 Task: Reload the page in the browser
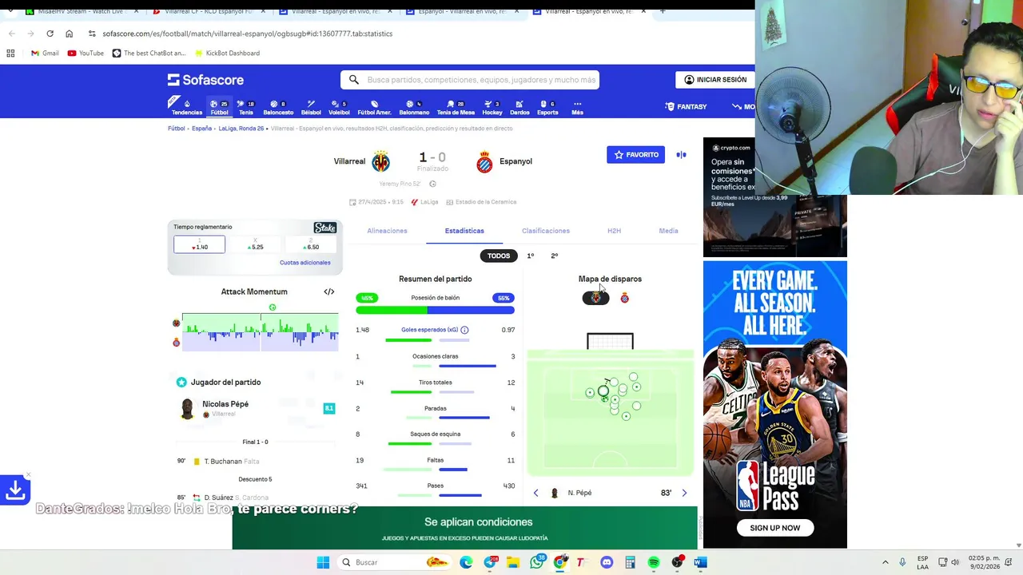pos(50,34)
